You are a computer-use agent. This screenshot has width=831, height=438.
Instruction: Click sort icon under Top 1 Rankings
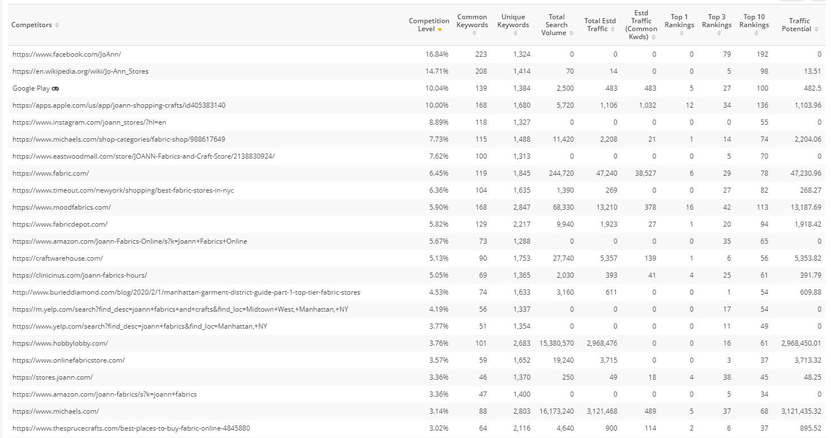pos(682,33)
